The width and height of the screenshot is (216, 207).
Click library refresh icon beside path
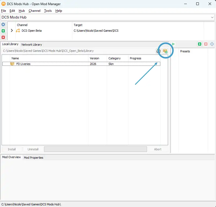tap(158, 51)
